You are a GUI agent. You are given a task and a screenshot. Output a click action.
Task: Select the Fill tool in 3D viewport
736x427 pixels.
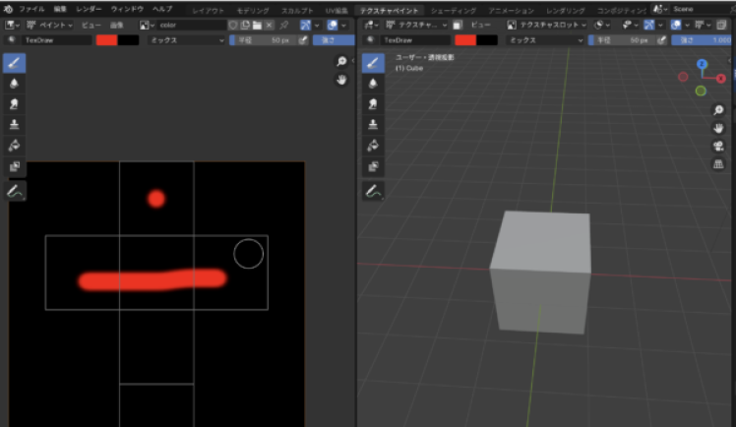click(374, 145)
